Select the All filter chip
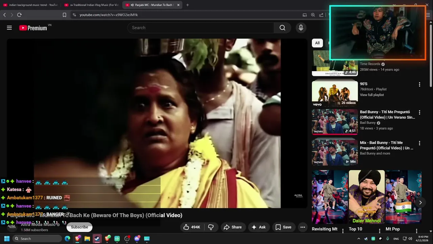433x244 pixels. click(x=317, y=43)
